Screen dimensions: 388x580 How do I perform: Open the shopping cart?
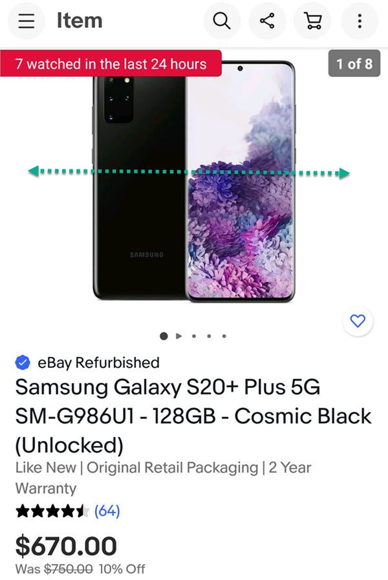click(x=312, y=21)
